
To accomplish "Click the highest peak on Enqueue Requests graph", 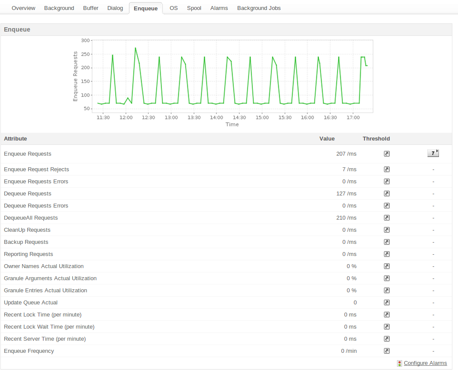I will (135, 48).
